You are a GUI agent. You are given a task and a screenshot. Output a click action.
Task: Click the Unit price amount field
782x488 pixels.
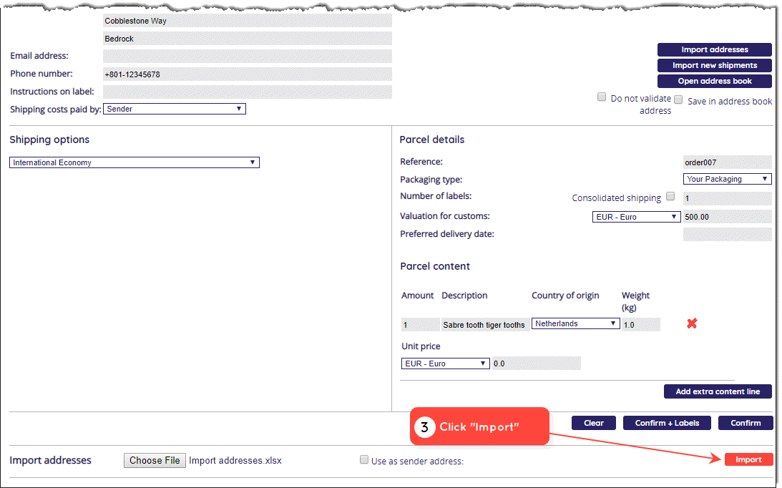pos(536,363)
